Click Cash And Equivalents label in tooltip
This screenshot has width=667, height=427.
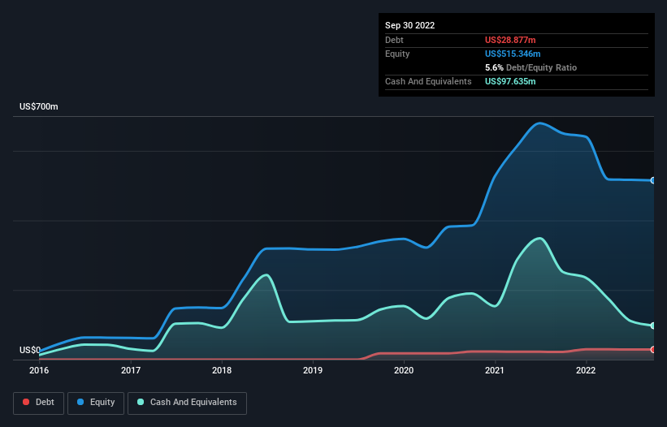tap(428, 81)
